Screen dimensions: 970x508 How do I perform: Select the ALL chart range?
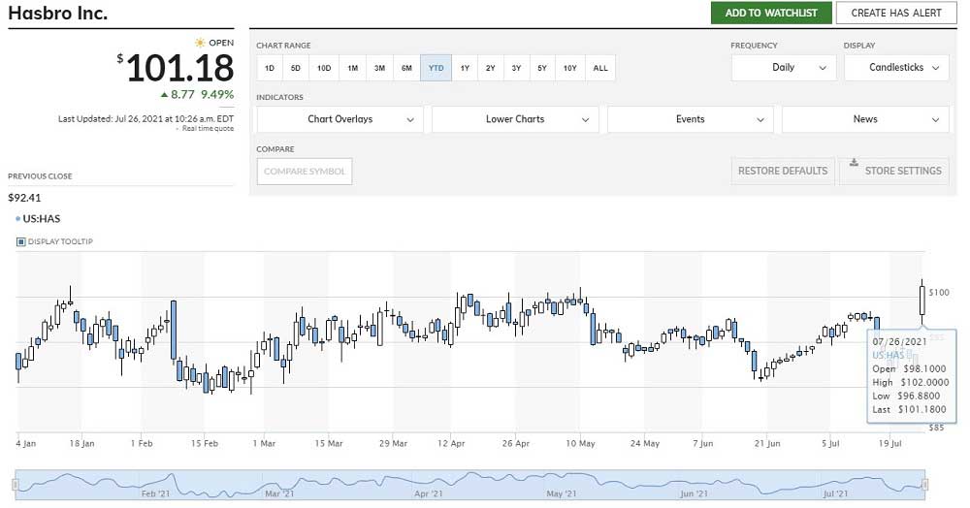click(600, 68)
